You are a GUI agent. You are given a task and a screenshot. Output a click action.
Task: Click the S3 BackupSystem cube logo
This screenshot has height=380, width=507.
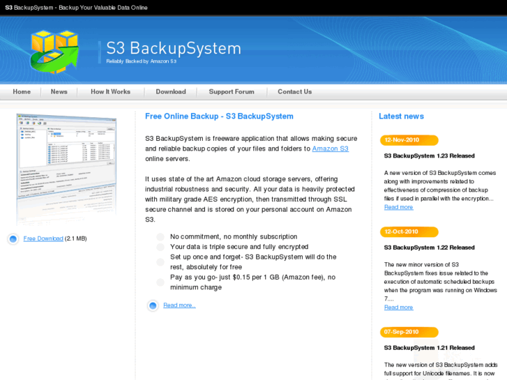click(54, 52)
